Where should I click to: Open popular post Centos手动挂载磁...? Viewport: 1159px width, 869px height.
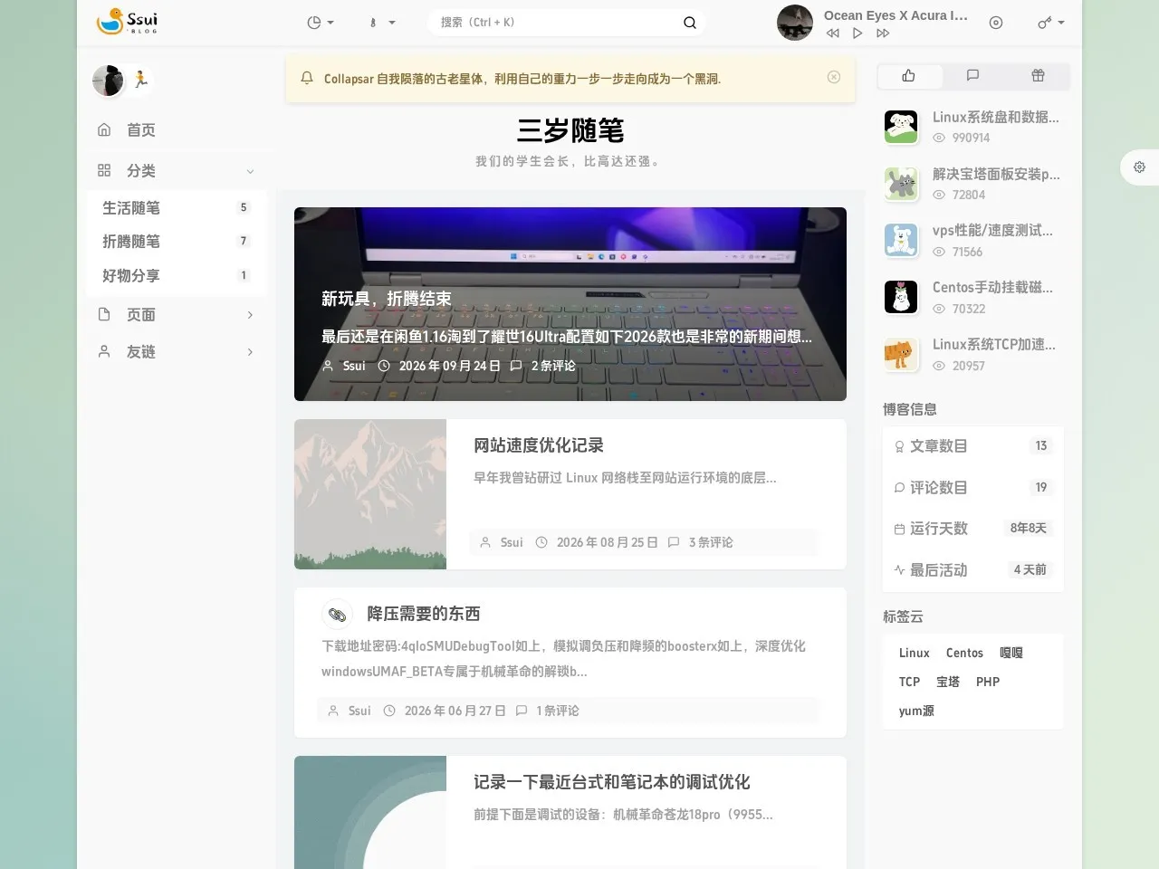pyautogui.click(x=992, y=288)
